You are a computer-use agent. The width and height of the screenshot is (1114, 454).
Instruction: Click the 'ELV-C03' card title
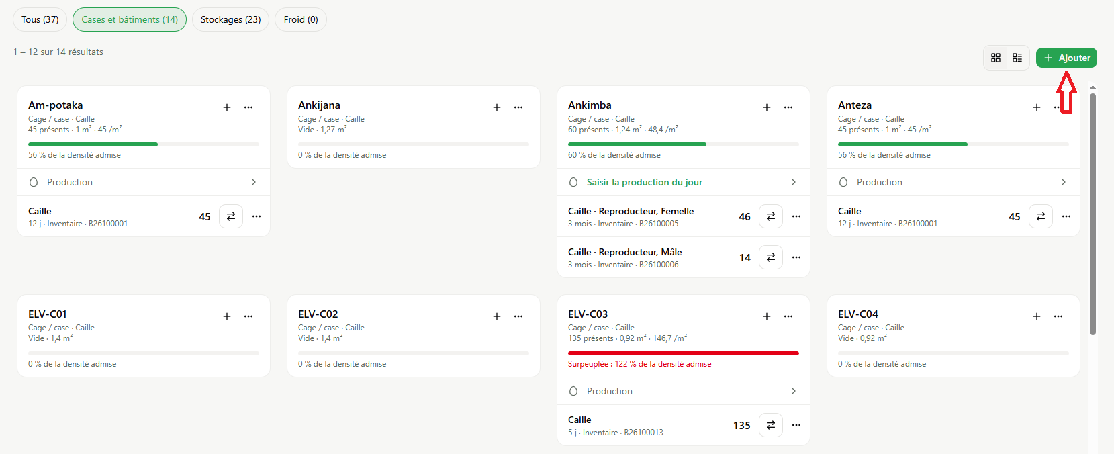coord(588,314)
